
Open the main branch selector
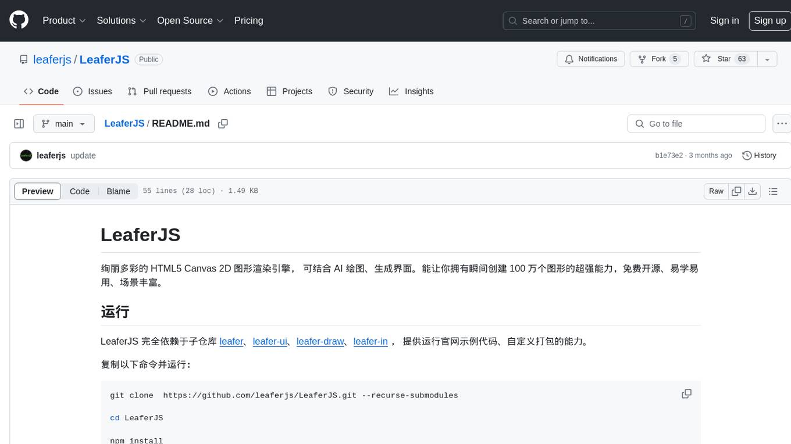pos(63,124)
